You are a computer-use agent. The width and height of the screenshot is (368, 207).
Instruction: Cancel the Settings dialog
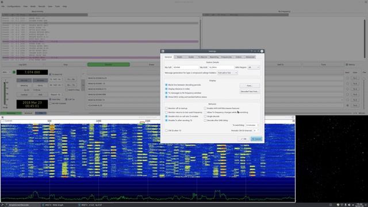click(256, 139)
